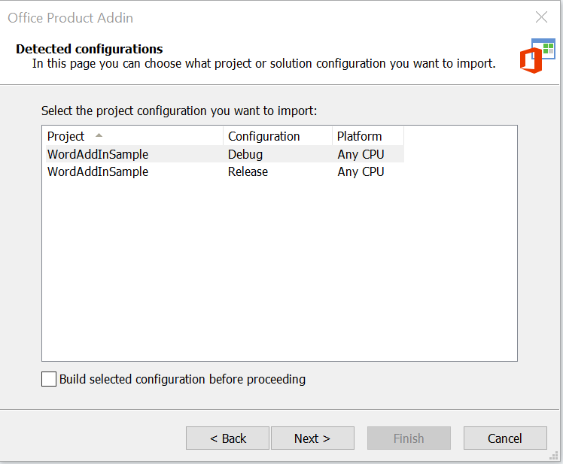The height and width of the screenshot is (464, 563).
Task: Click the dialog resize grip corner
Action: (553, 456)
